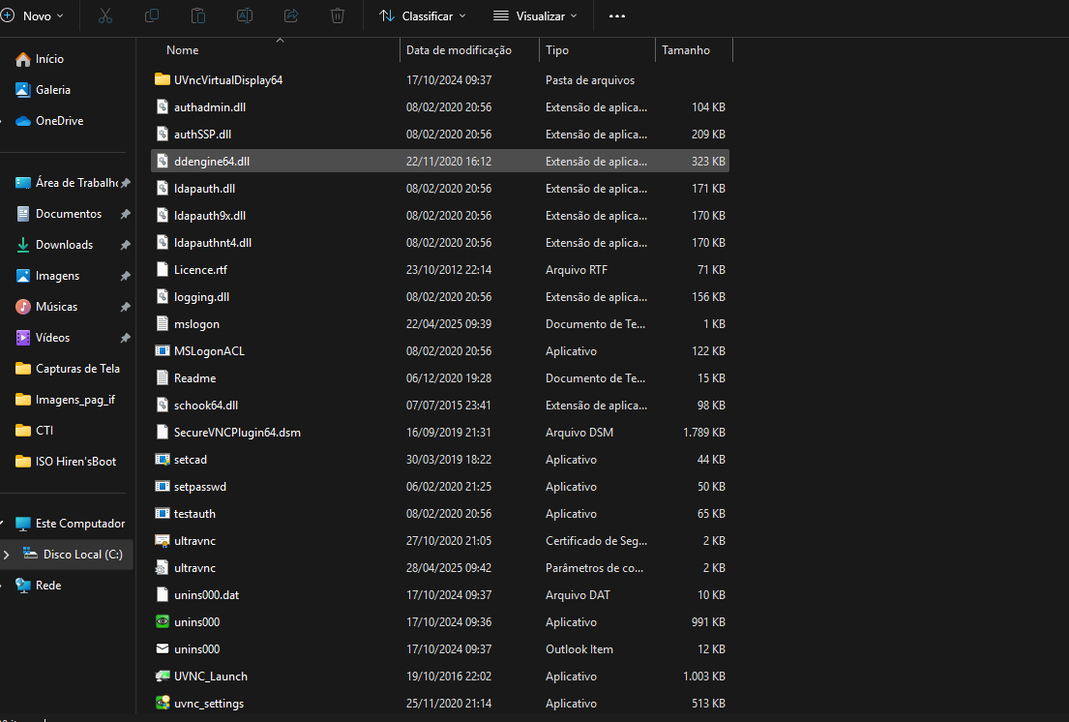Click the Share icon in toolbar
Screen dimensions: 1069x722
[x=291, y=15]
